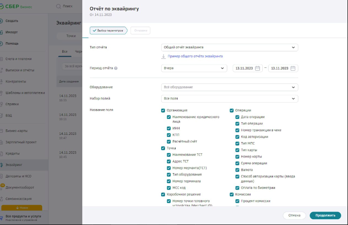This screenshot has width=348, height=225.
Task: Click the Документооборот notification badge icon
Action: pyautogui.click(x=2, y=185)
